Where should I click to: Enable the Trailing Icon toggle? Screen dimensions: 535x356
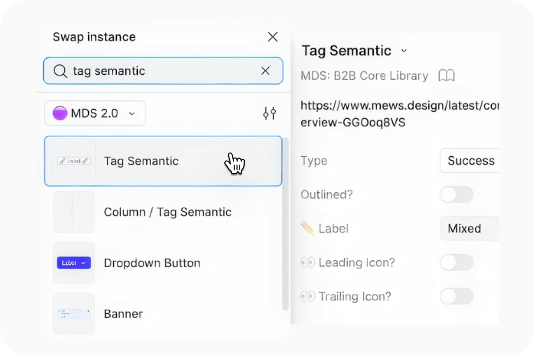point(457,296)
